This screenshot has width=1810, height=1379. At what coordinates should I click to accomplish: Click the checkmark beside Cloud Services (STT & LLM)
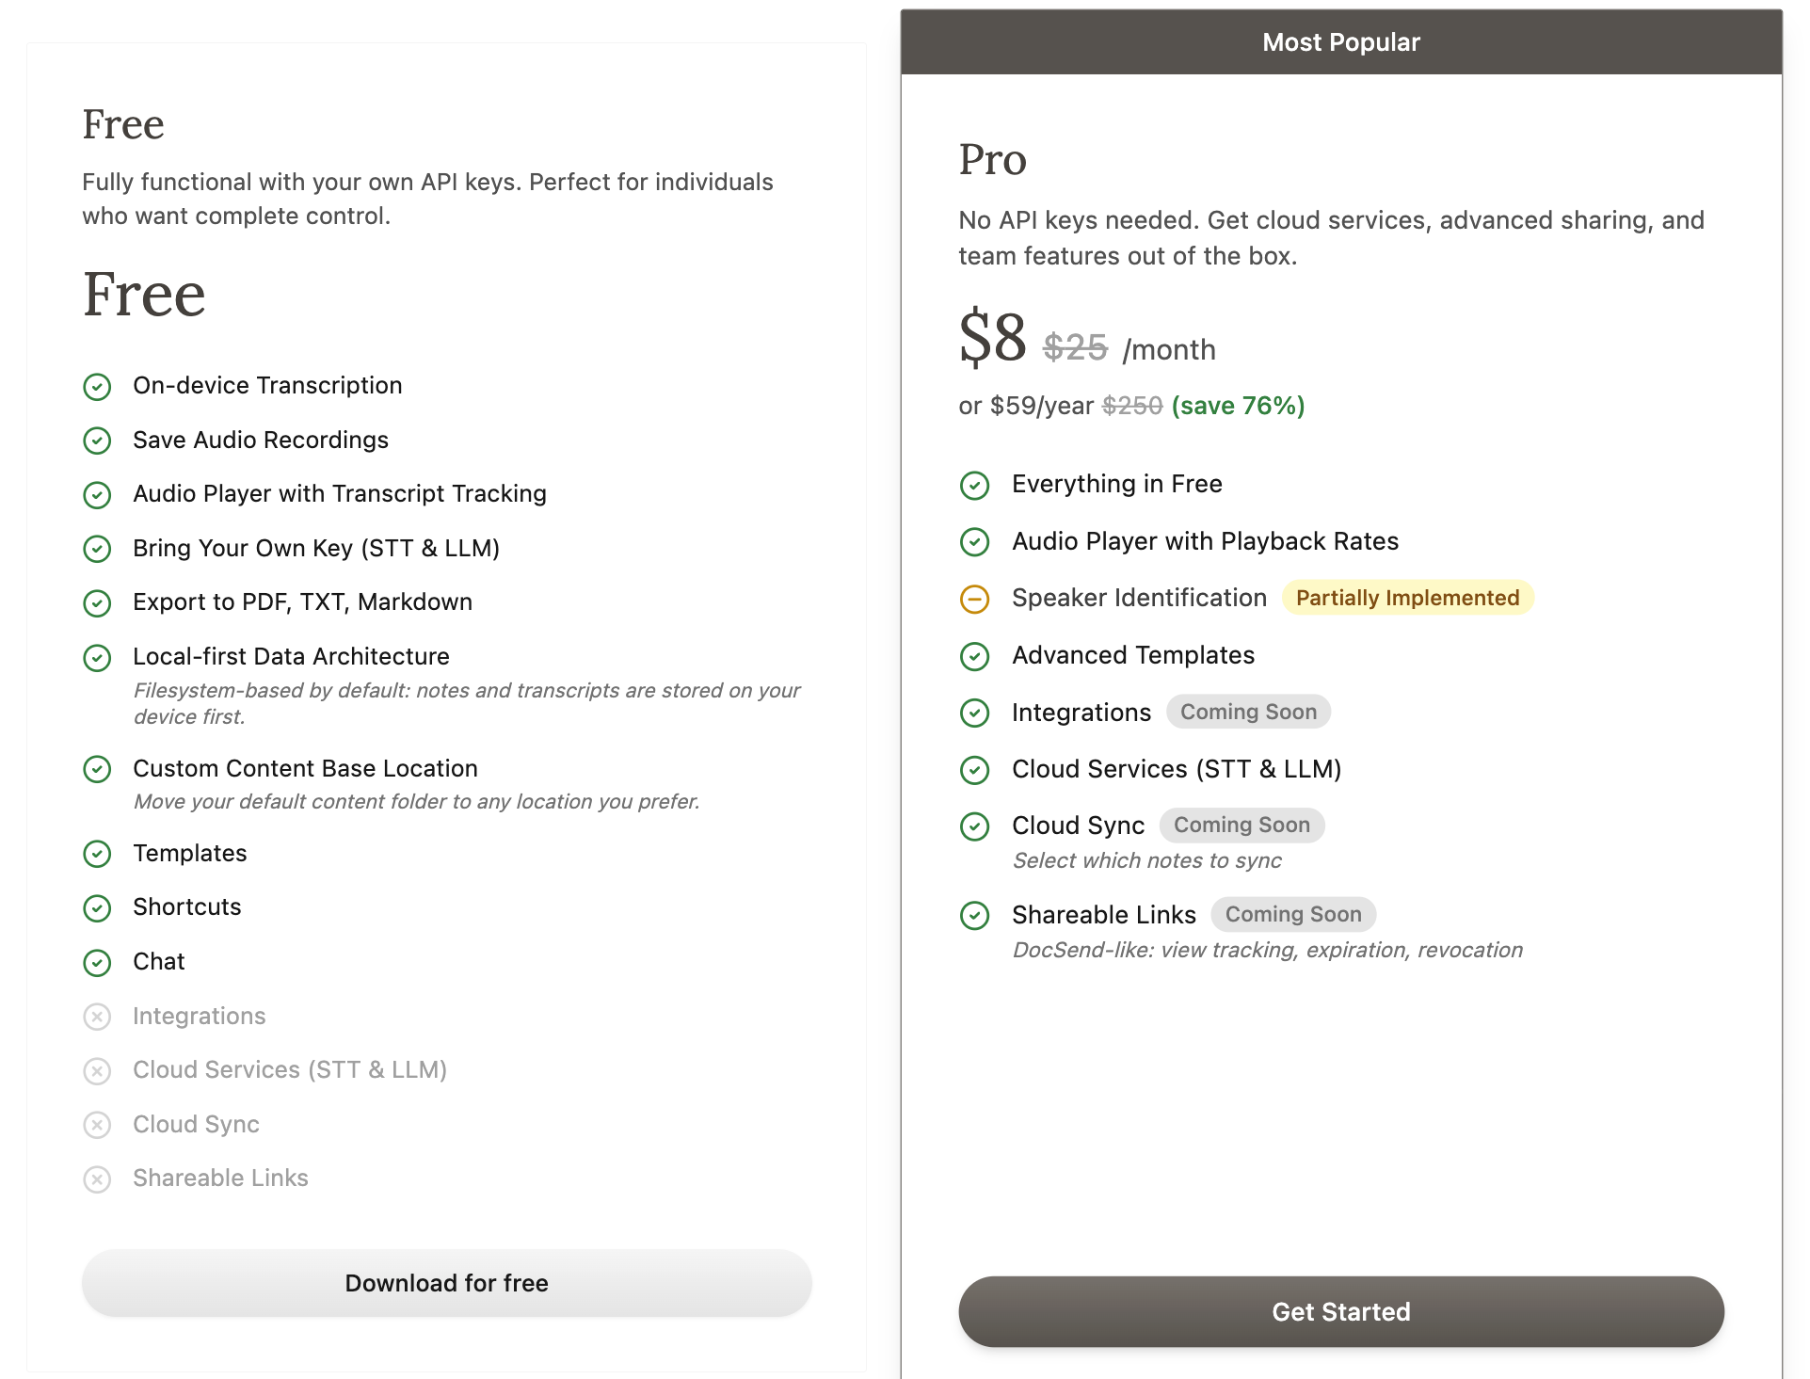click(x=975, y=771)
